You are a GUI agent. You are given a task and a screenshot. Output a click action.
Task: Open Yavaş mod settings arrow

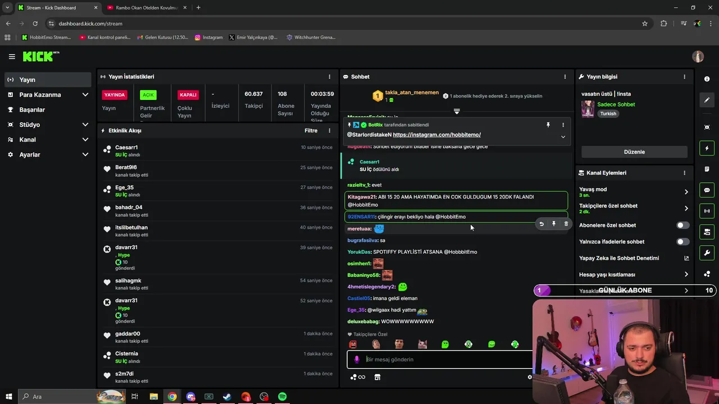(686, 192)
